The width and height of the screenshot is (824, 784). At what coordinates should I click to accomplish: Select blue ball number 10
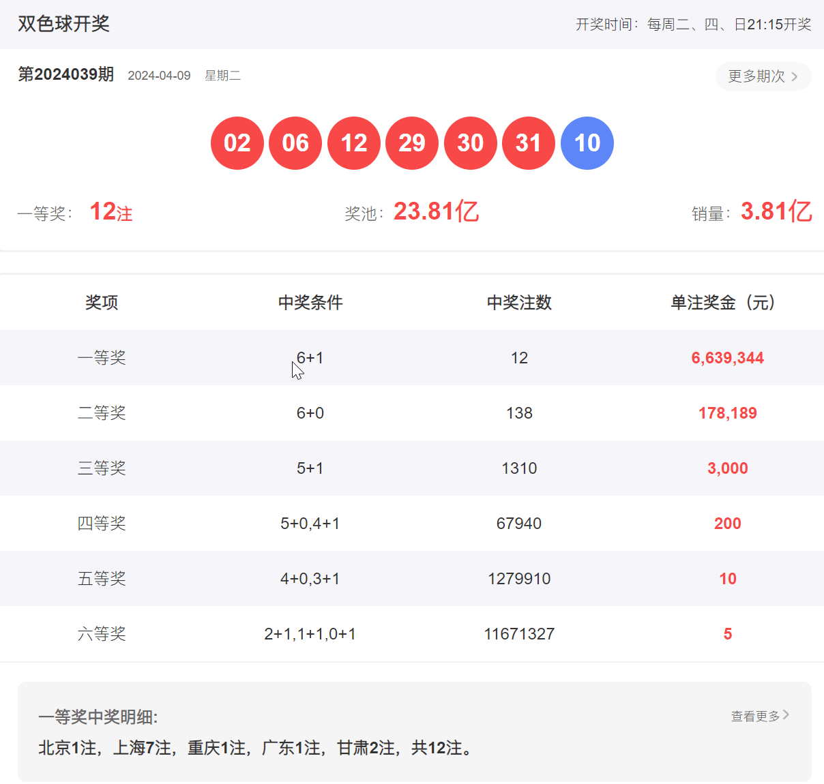point(587,143)
